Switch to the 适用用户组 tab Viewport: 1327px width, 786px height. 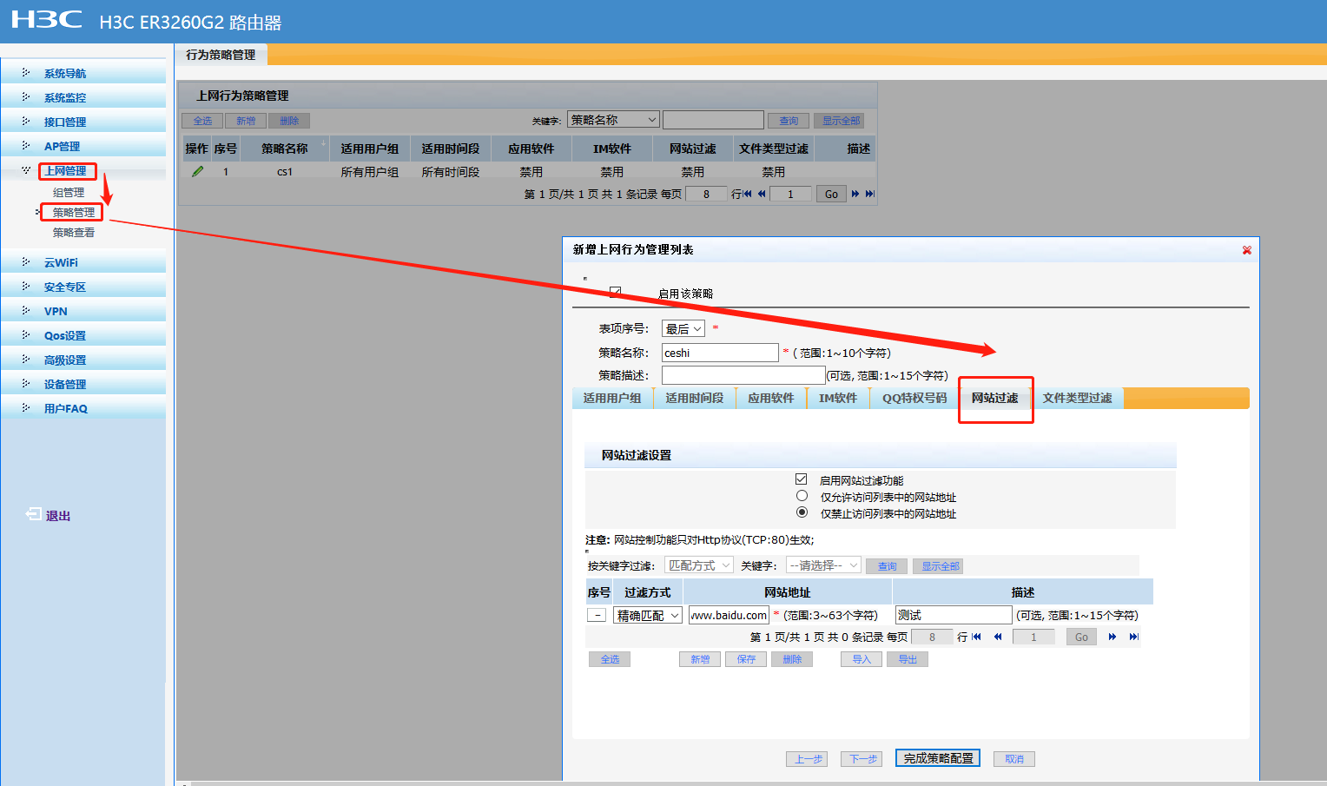[x=612, y=399]
